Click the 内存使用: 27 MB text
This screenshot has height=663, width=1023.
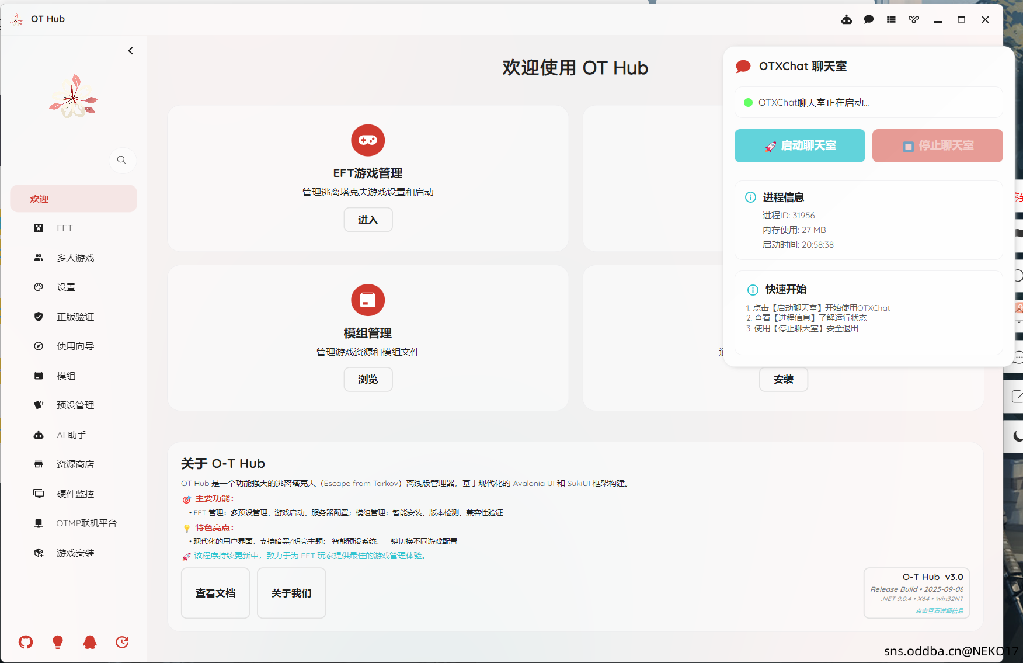point(794,230)
